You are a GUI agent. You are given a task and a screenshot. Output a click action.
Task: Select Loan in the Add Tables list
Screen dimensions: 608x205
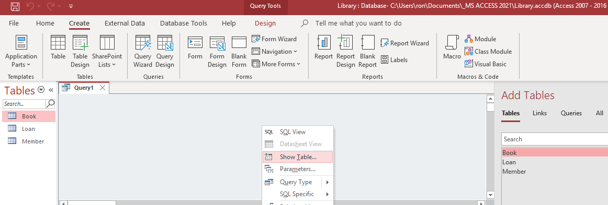pyautogui.click(x=555, y=162)
